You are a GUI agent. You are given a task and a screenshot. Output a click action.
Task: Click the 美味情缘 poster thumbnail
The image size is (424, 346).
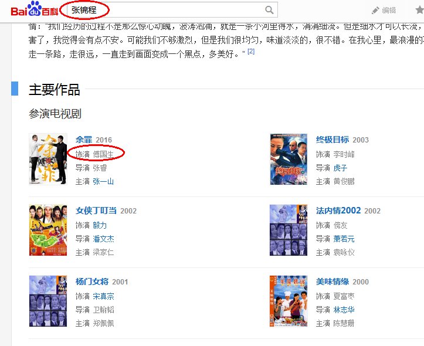pyautogui.click(x=289, y=301)
